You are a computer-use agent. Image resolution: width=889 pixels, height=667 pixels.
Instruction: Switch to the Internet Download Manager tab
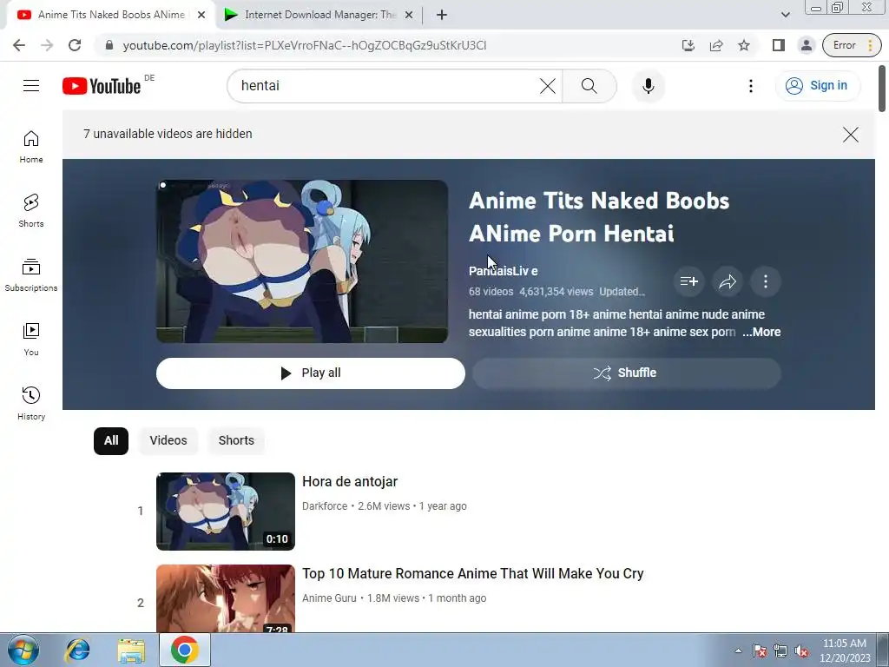click(319, 15)
